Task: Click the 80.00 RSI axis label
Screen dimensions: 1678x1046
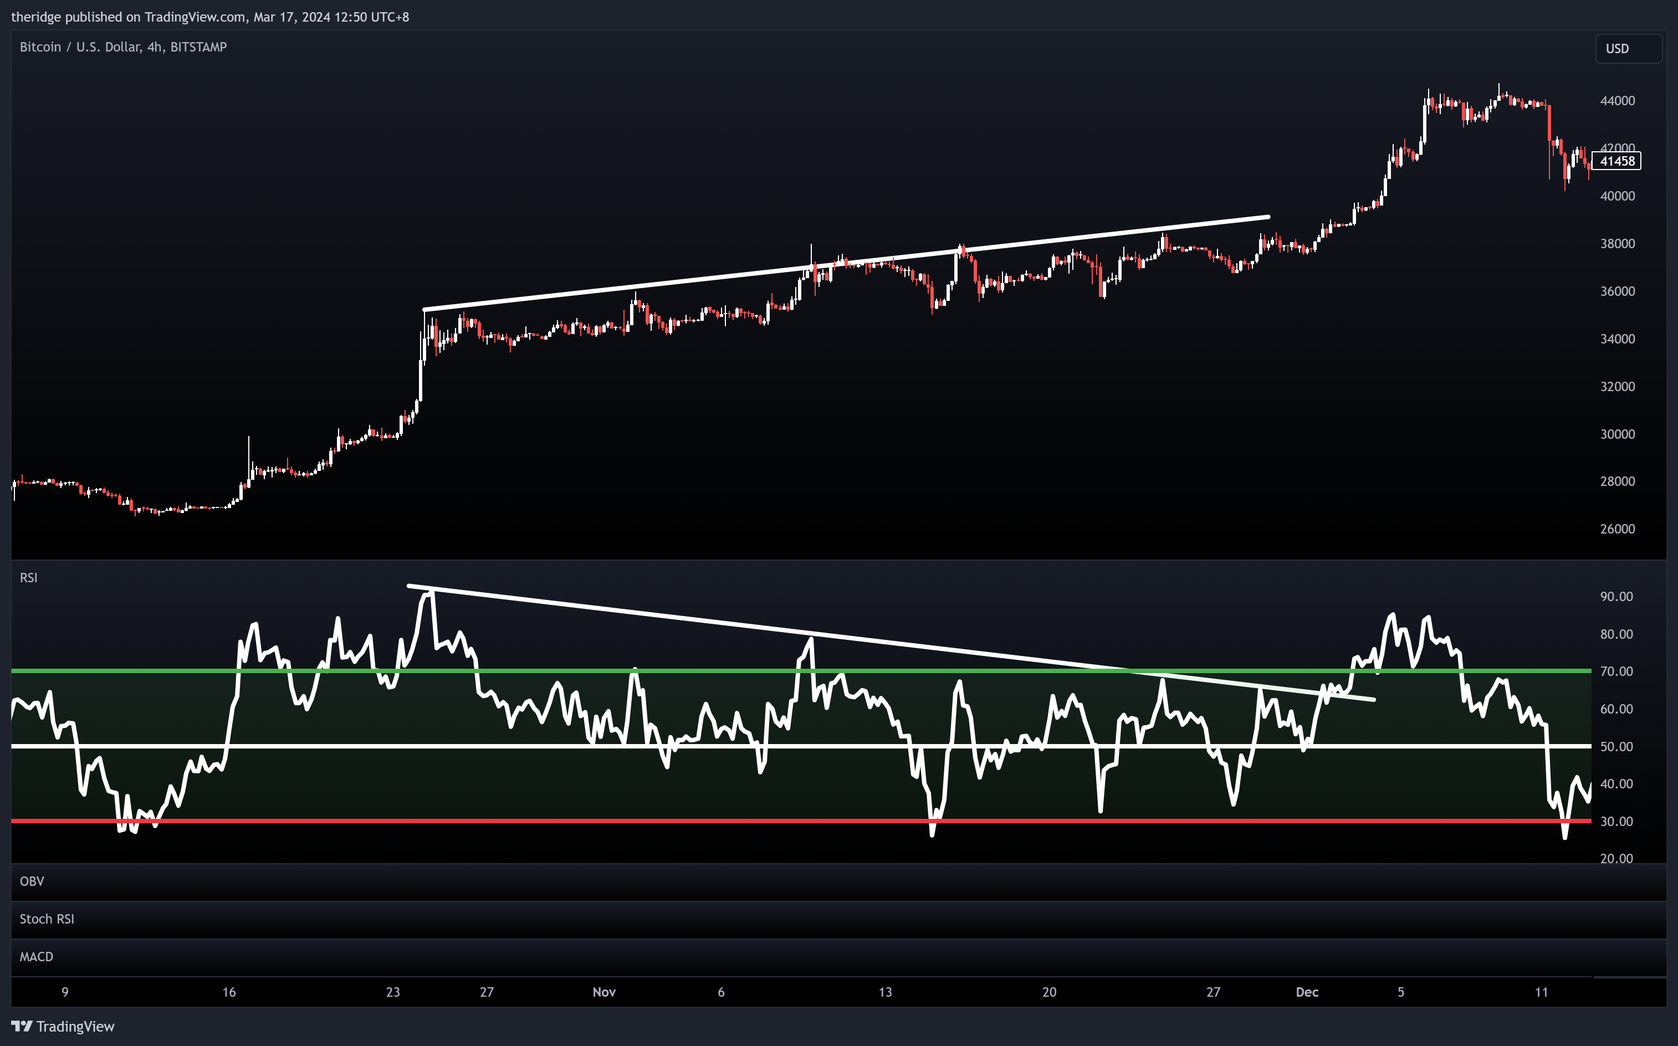Action: (1616, 634)
